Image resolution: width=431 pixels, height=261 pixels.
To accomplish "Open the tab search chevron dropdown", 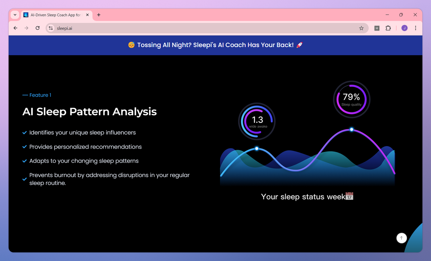I will (15, 15).
